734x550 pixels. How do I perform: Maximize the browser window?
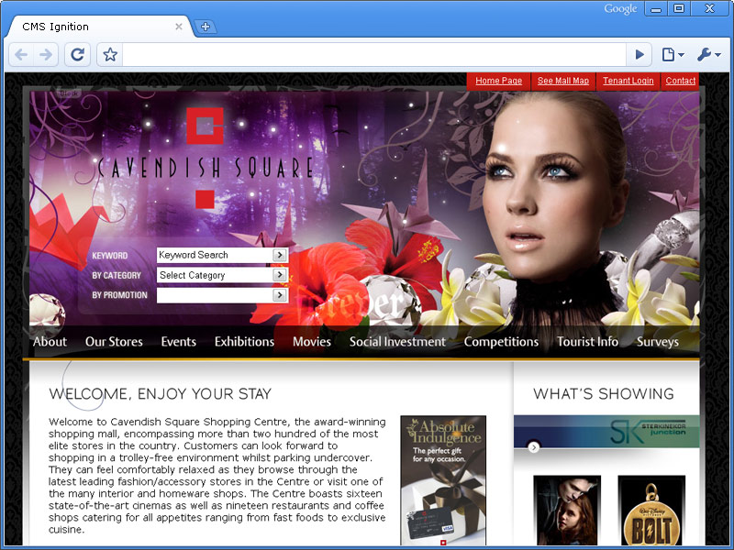pos(679,8)
